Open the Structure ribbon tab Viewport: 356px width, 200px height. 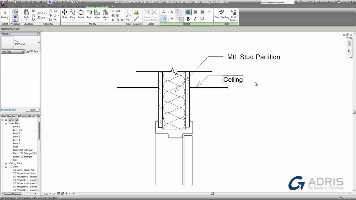click(30, 6)
